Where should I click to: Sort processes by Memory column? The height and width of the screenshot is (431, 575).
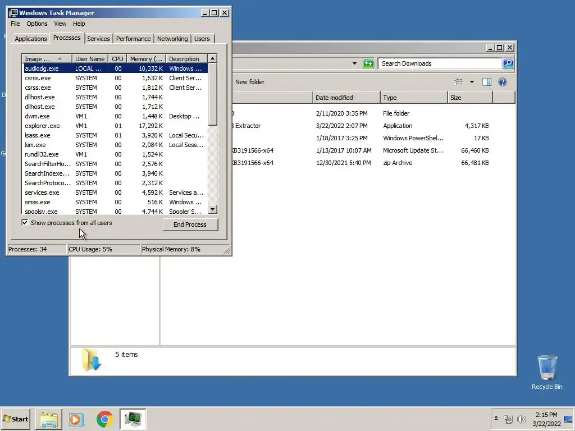coord(146,58)
